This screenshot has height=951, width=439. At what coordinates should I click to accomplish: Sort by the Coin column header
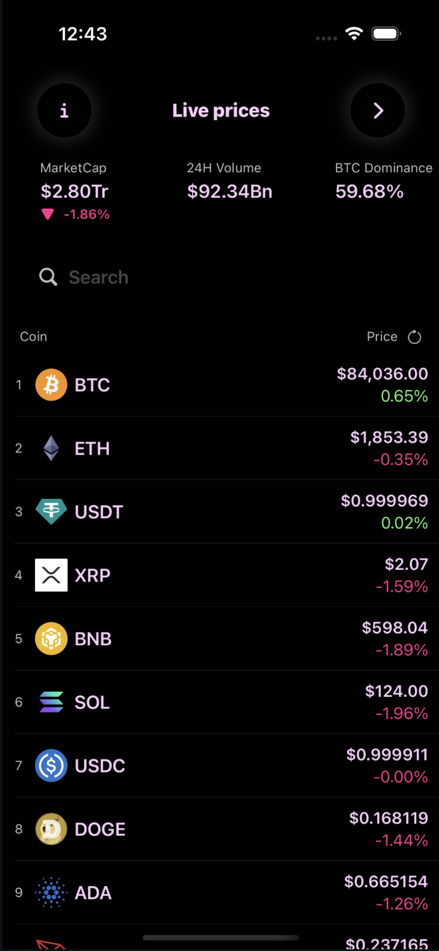coord(33,337)
